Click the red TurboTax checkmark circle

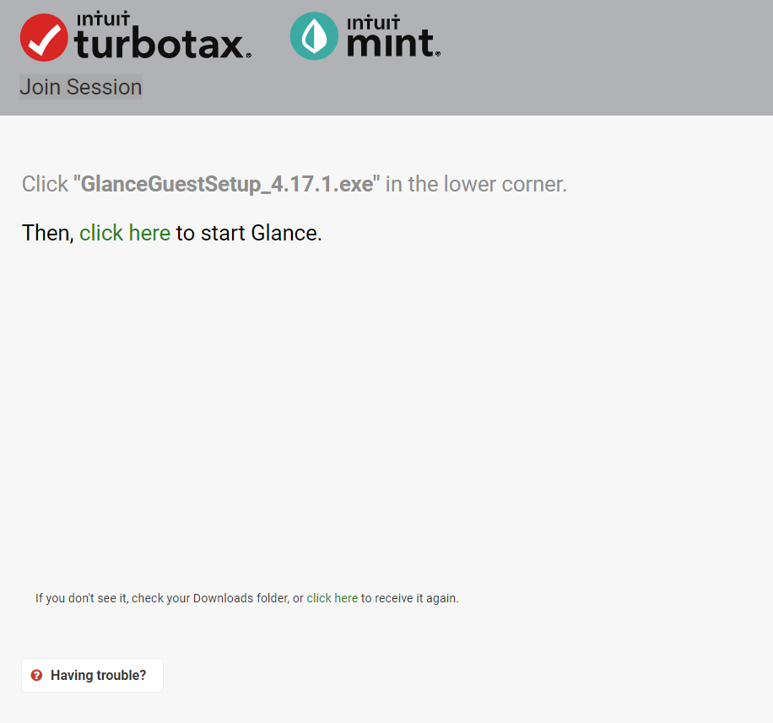pos(44,37)
